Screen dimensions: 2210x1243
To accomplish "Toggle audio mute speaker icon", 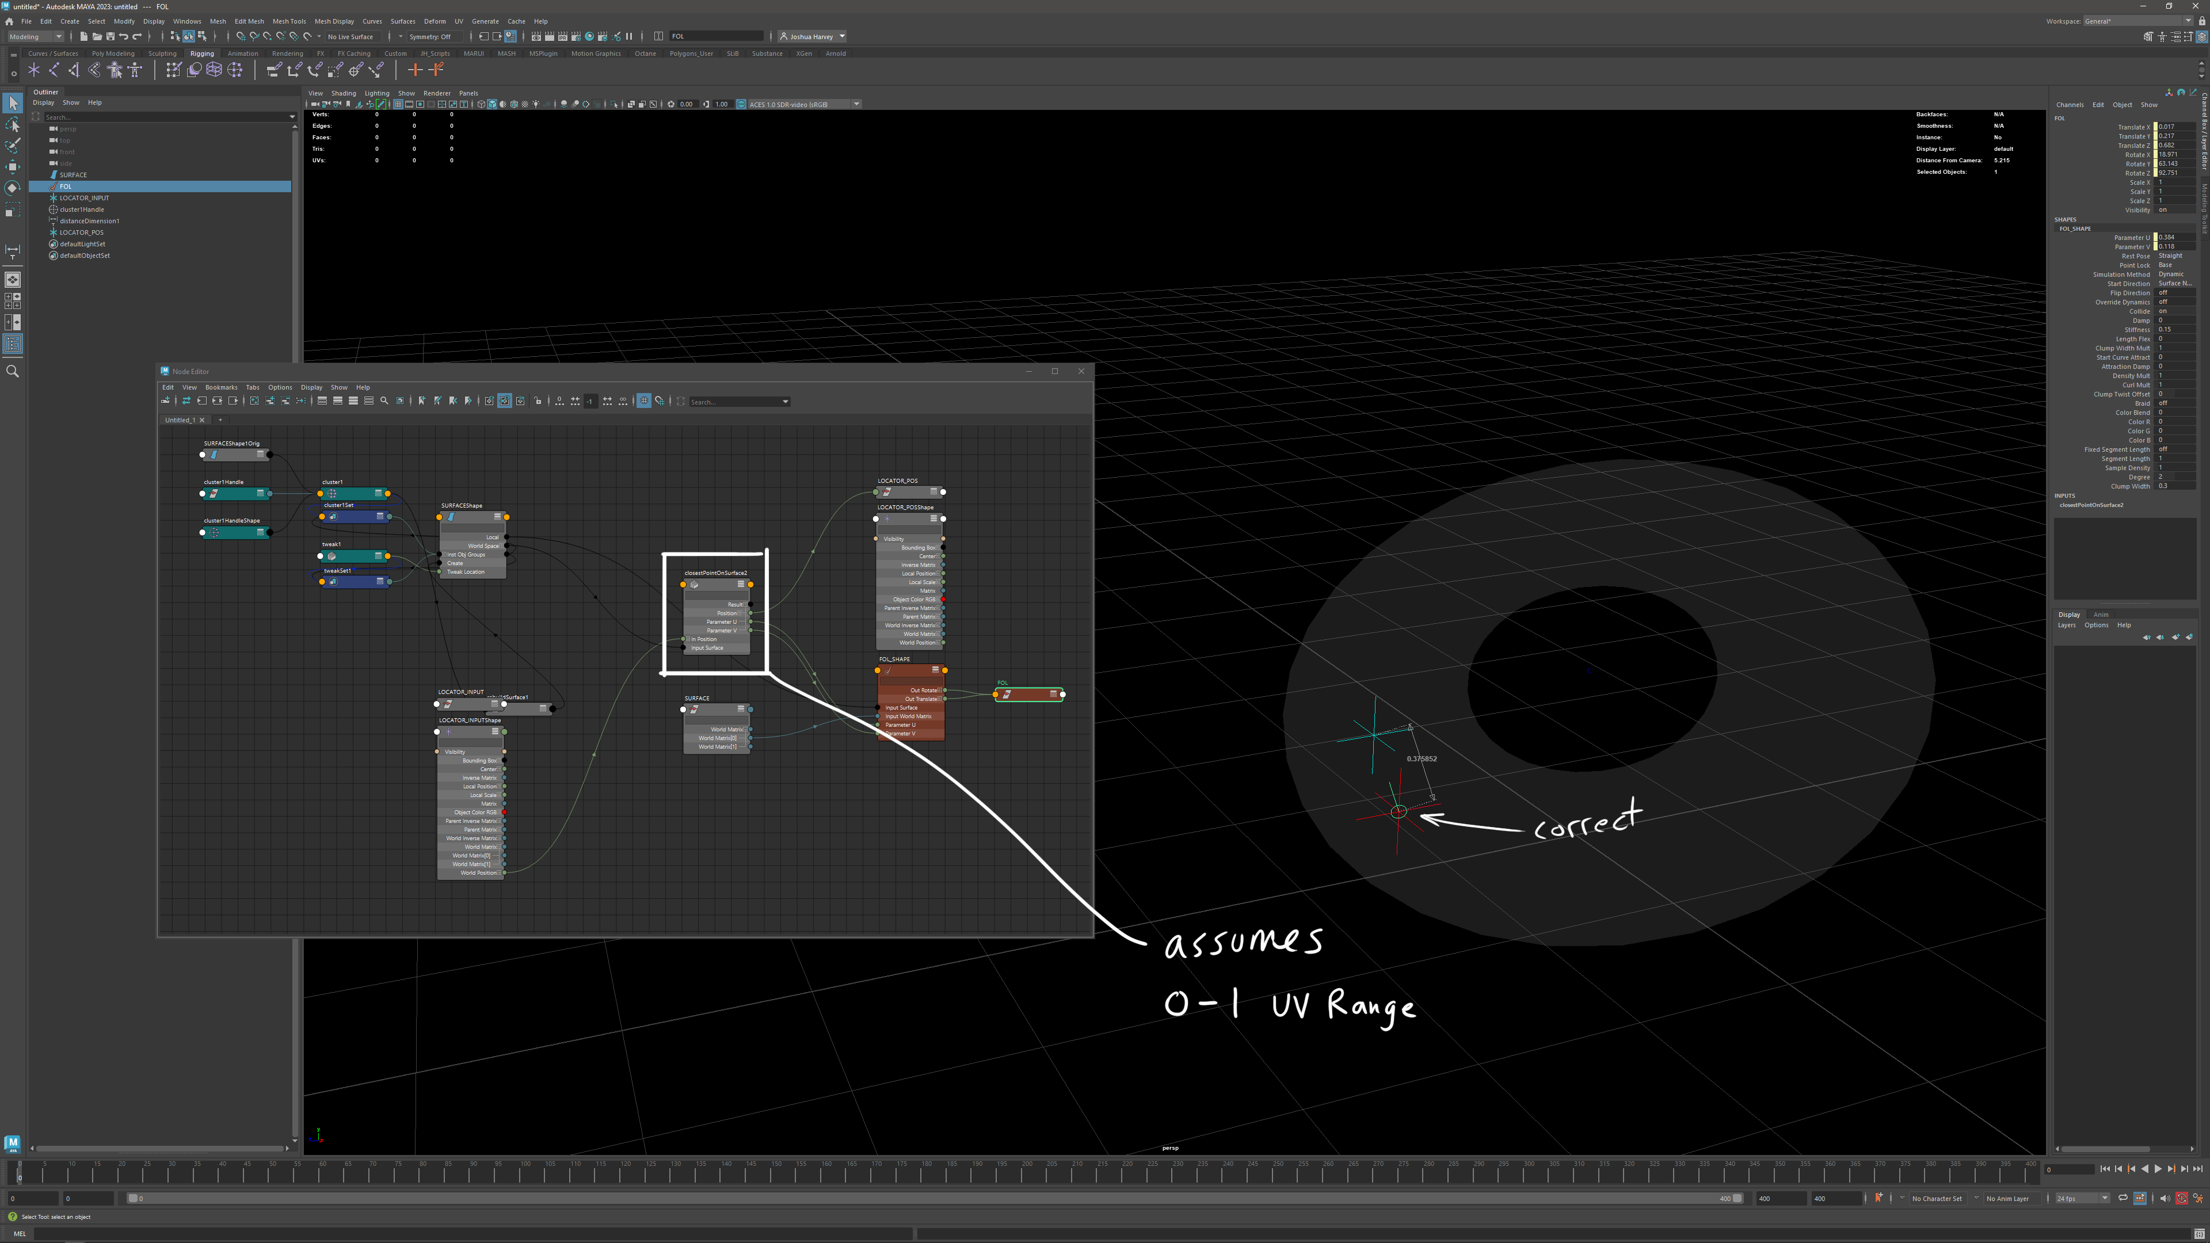I will tap(2164, 1198).
